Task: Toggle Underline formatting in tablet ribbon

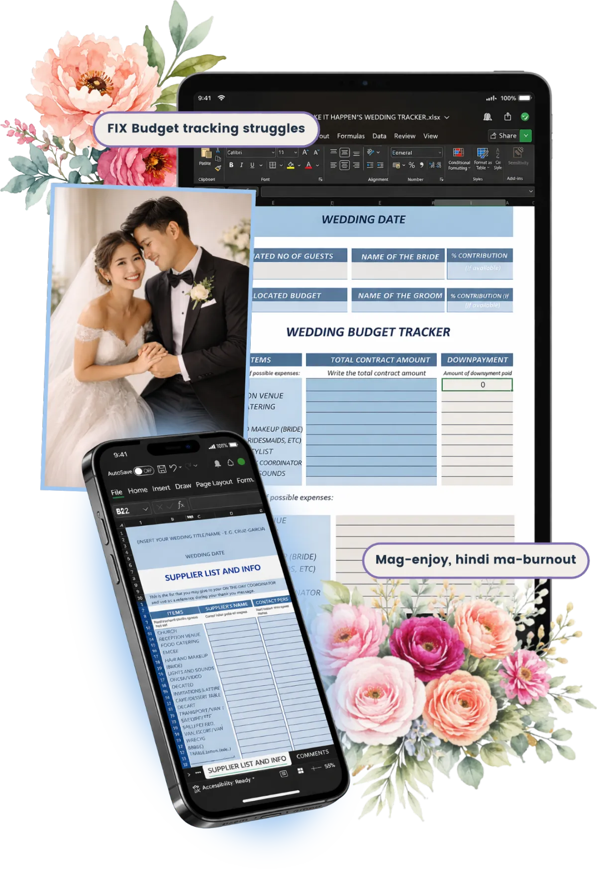Action: tap(252, 165)
